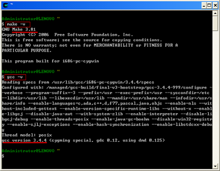Click the title bar tilde title text
Screen dimensions: 220x171
tap(12, 4)
